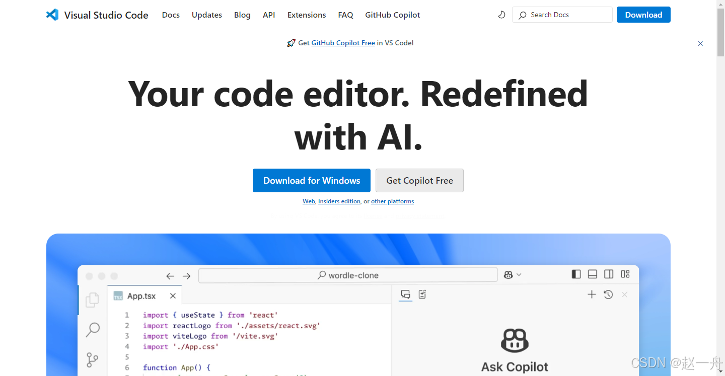
Task: Open the API menu item
Action: coord(269,15)
